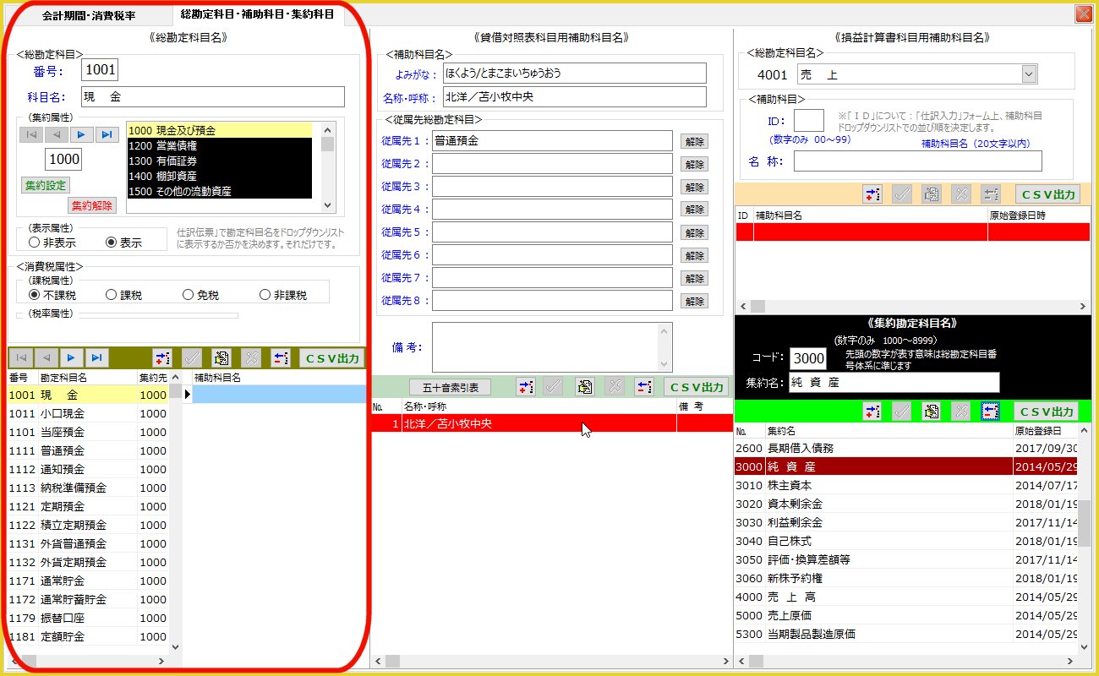Click the add record icon in the 総勘定科目 toolbar
Image resolution: width=1099 pixels, height=676 pixels.
click(x=162, y=357)
